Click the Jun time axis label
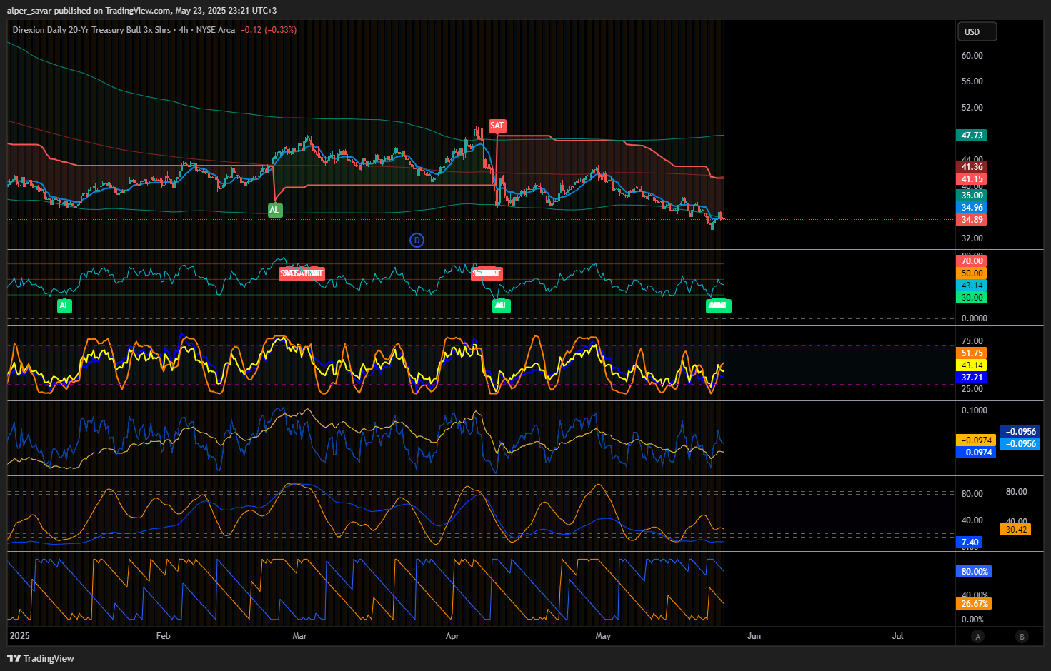This screenshot has height=671, width=1051. [754, 636]
